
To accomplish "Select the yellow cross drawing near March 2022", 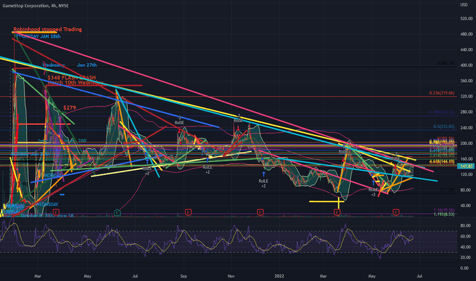I will tap(327, 202).
